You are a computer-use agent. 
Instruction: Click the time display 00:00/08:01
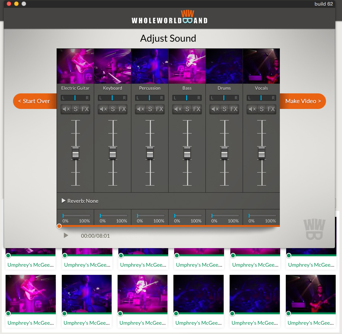tap(95, 236)
